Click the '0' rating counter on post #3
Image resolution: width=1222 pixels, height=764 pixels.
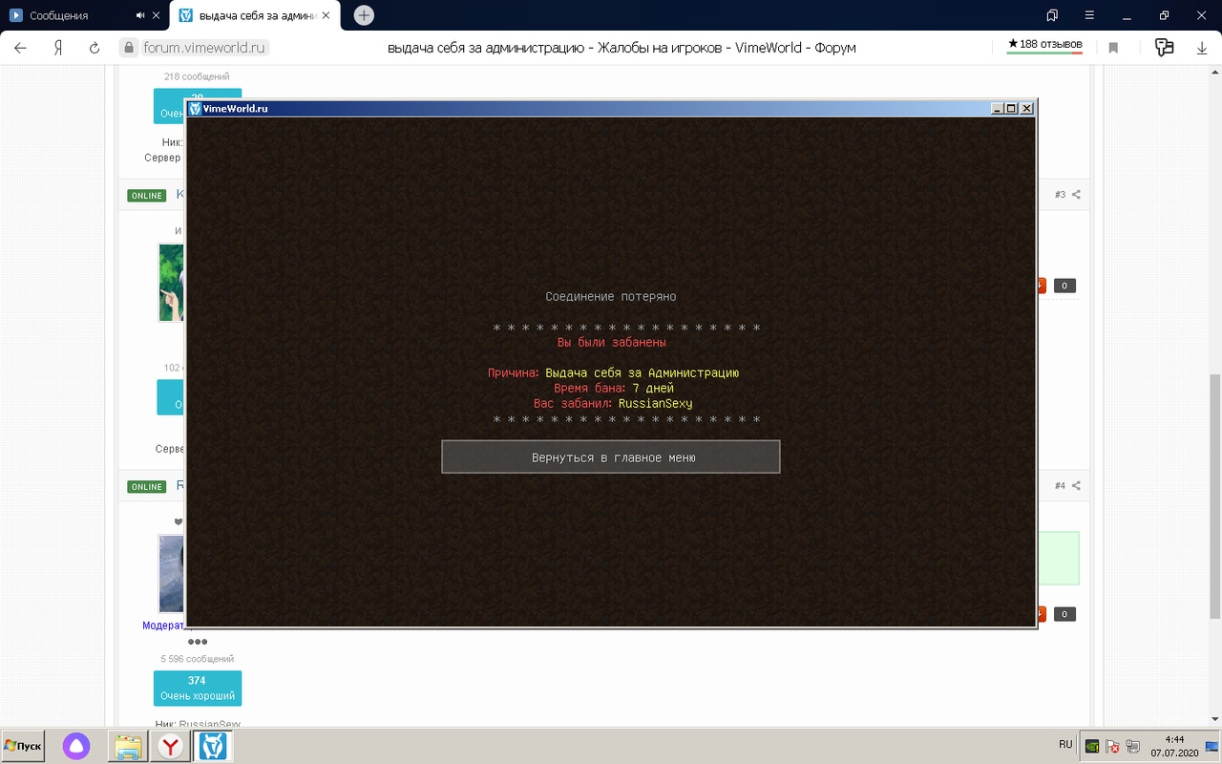point(1064,286)
